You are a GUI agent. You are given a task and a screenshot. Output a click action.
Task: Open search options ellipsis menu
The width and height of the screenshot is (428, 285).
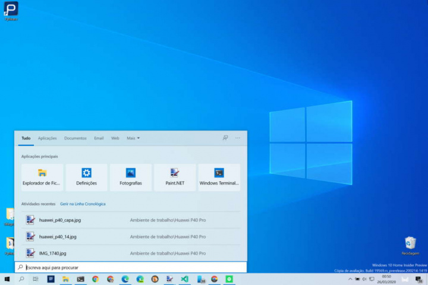tap(238, 138)
